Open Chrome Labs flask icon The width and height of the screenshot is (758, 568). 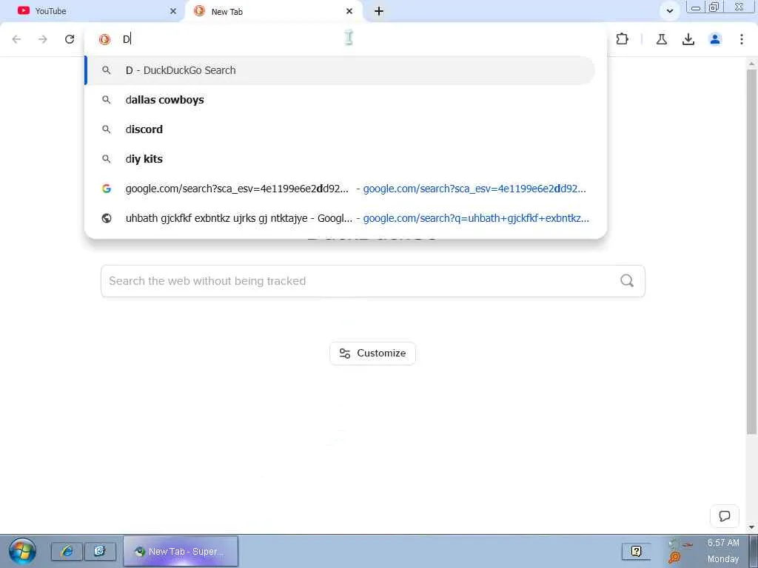coord(662,39)
